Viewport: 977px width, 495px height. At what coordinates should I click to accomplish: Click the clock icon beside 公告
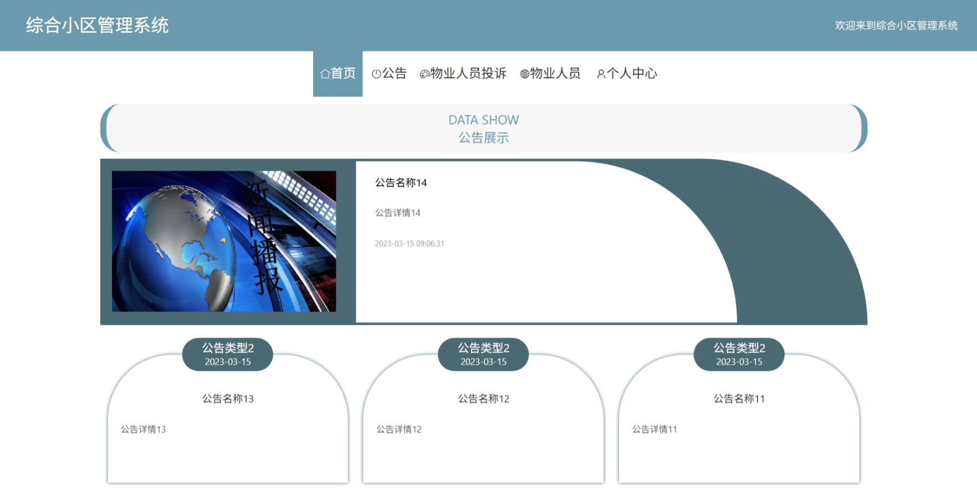point(376,74)
